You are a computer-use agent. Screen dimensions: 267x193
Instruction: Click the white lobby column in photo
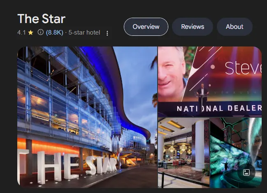coord(200,145)
